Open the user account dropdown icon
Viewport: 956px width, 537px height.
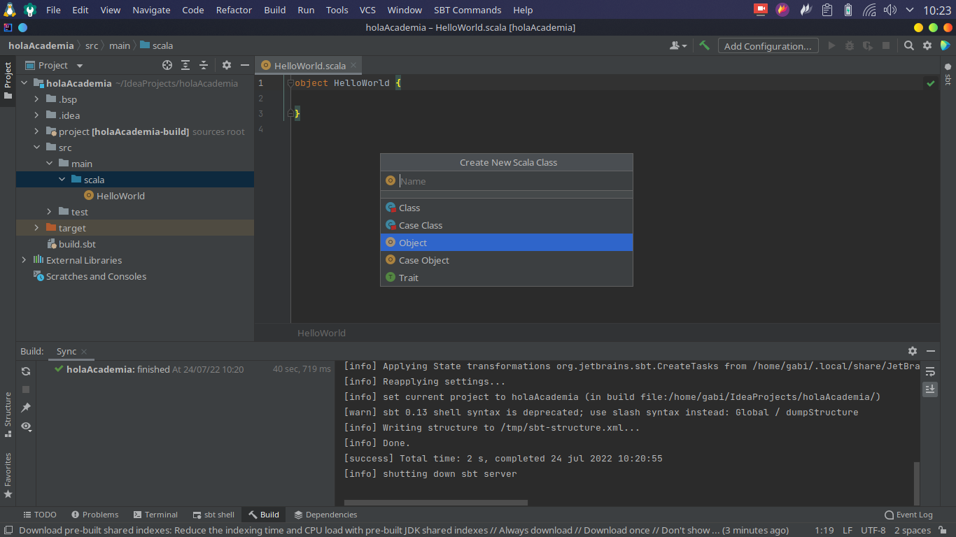coord(677,45)
